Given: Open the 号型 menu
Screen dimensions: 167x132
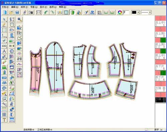Looking at the screenshot, I should pyautogui.click(x=34, y=7).
